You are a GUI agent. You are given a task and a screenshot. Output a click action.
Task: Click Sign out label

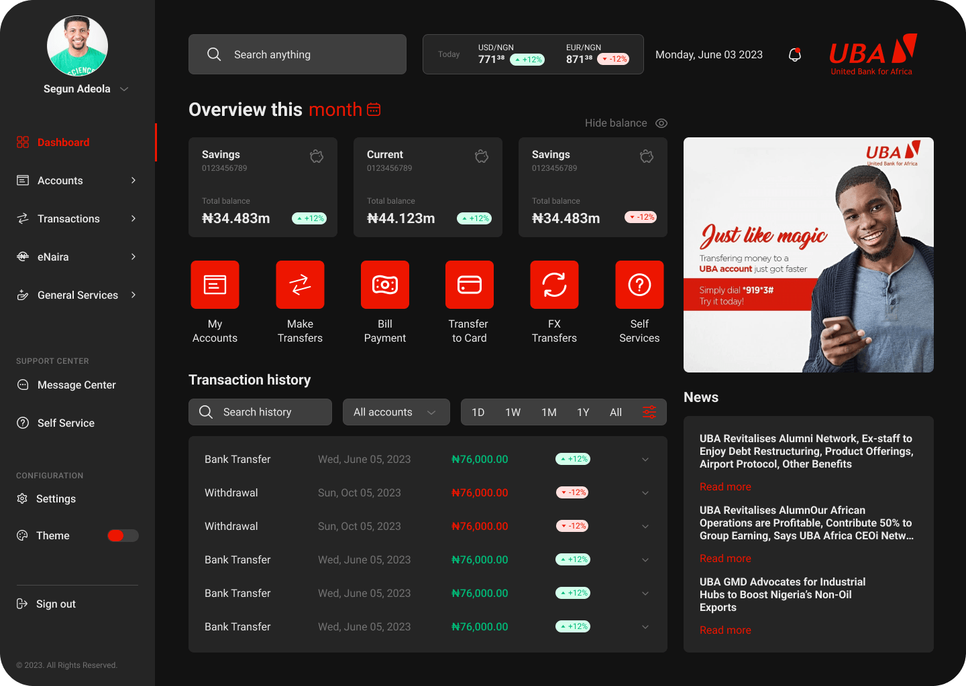coord(56,604)
